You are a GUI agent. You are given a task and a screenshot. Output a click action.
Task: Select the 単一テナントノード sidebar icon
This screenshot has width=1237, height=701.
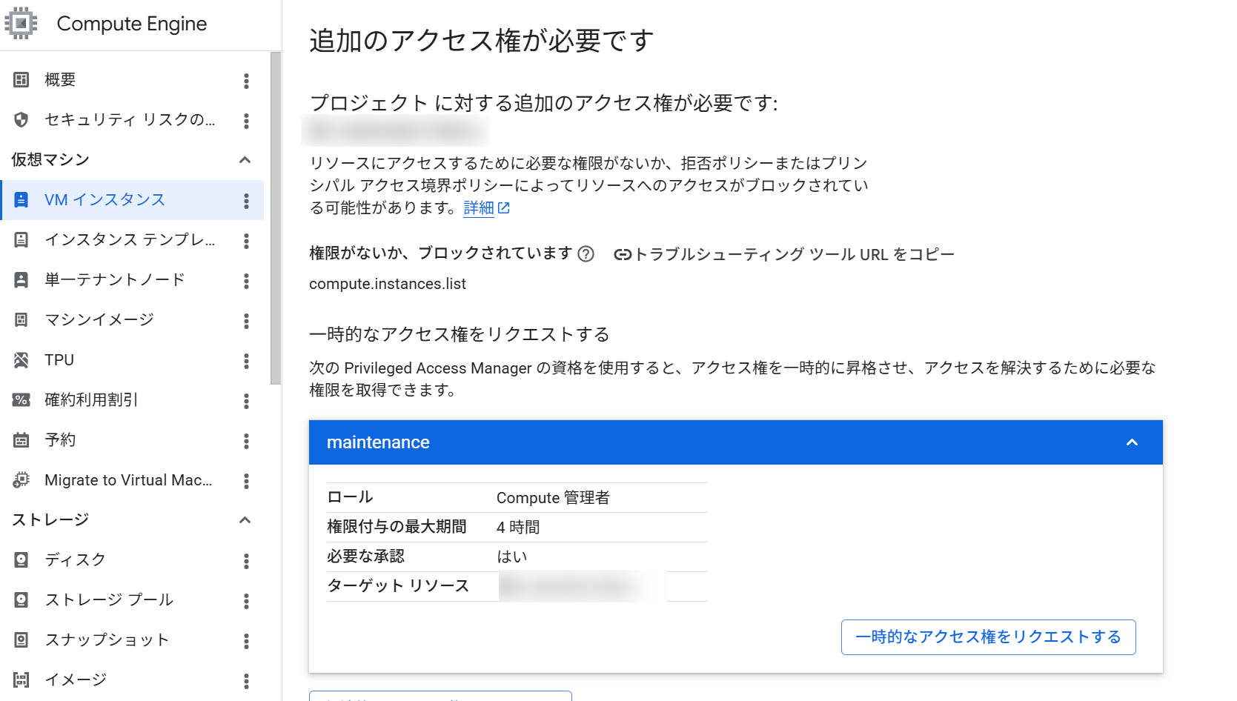pyautogui.click(x=20, y=279)
